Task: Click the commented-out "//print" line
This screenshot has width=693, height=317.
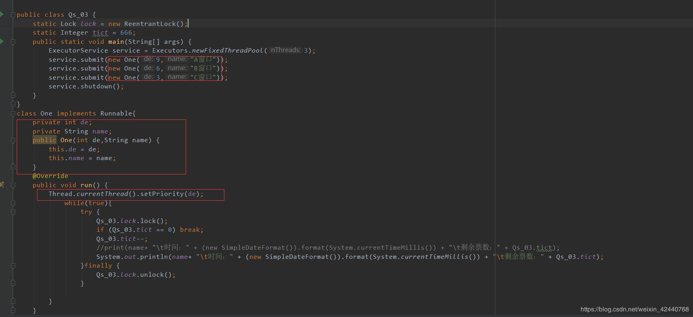Action: (328, 248)
